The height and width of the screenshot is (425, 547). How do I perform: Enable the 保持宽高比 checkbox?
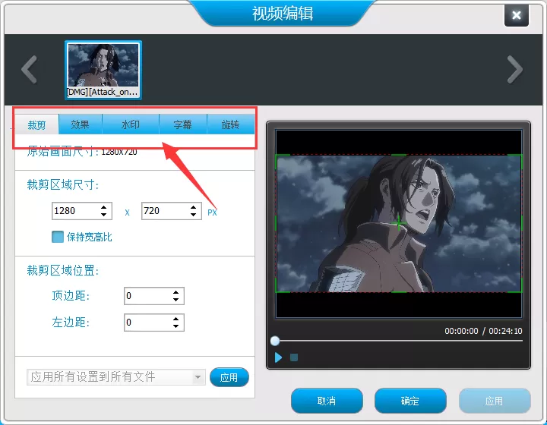click(58, 237)
